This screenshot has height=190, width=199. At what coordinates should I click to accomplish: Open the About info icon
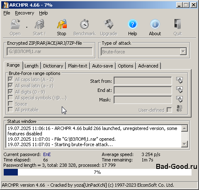pos(155,24)
